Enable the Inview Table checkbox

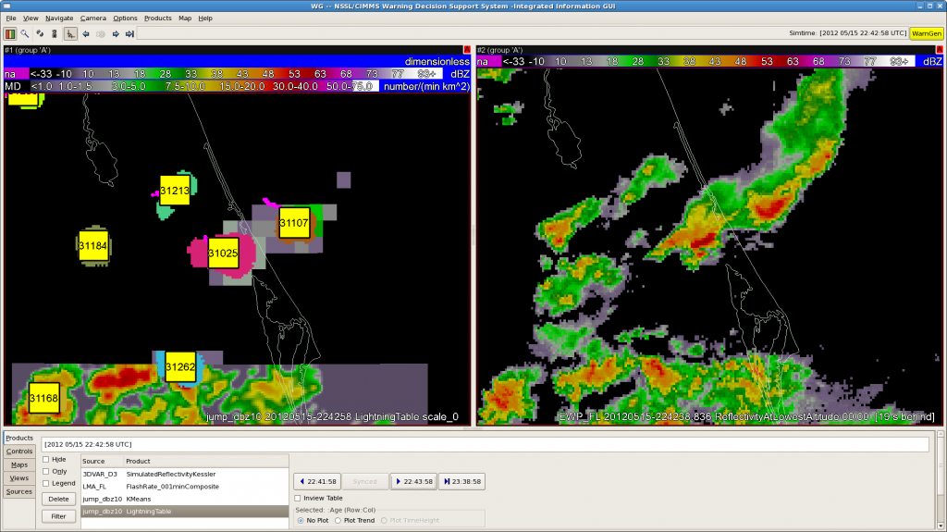coord(299,498)
